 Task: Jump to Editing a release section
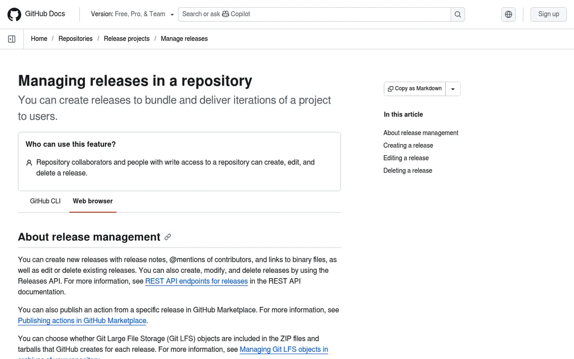(x=406, y=158)
